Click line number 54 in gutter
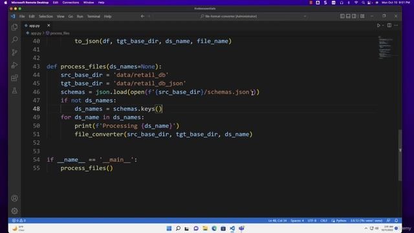The width and height of the screenshot is (414, 233). 36,160
